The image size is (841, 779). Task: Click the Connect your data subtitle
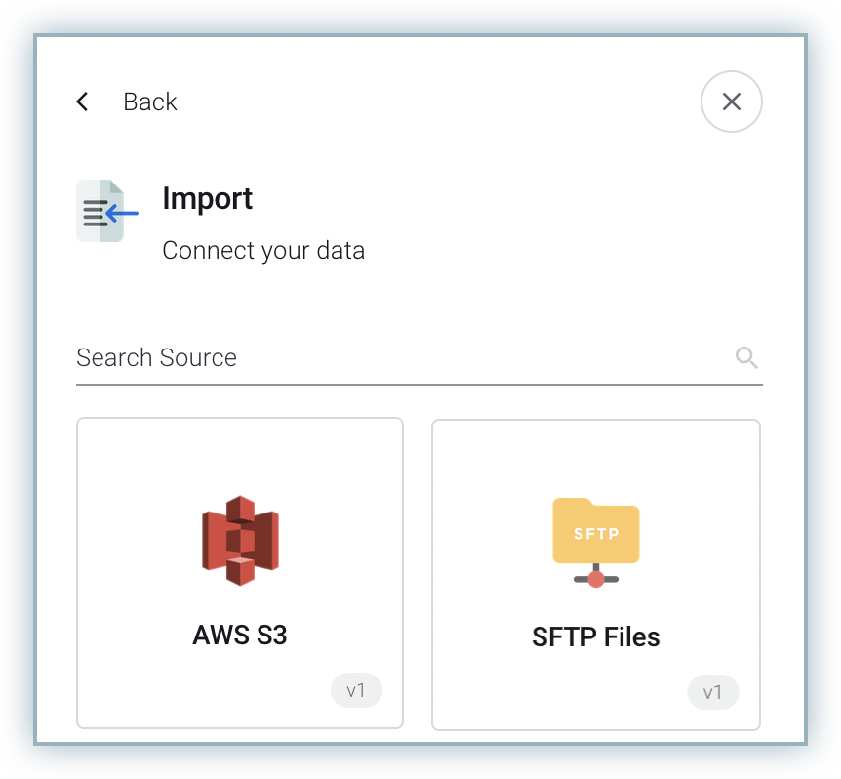click(x=263, y=251)
